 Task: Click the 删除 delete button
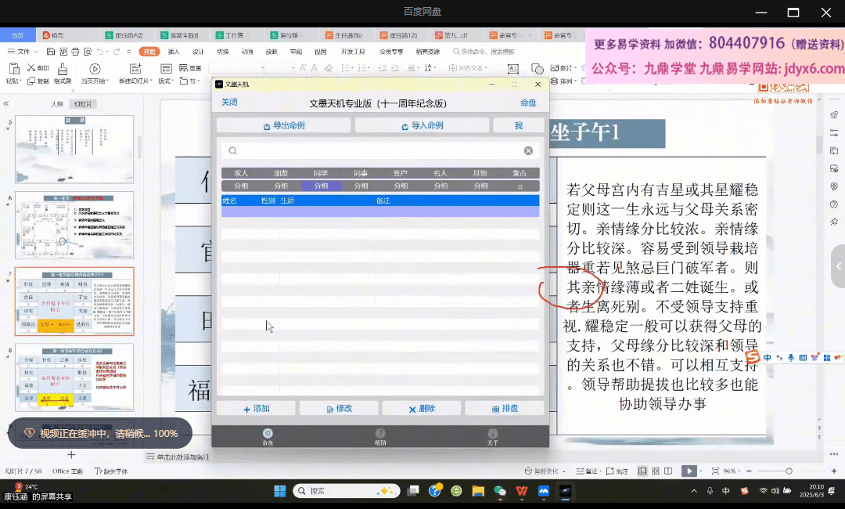coord(422,409)
